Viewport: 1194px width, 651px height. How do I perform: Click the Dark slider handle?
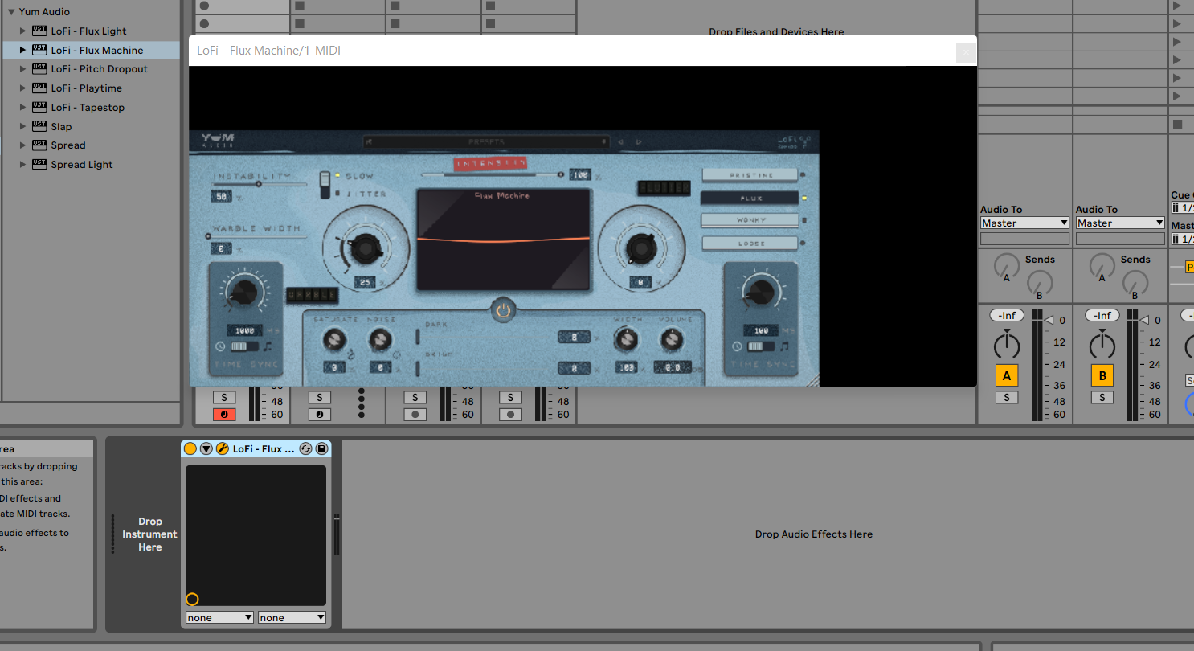pyautogui.click(x=418, y=336)
